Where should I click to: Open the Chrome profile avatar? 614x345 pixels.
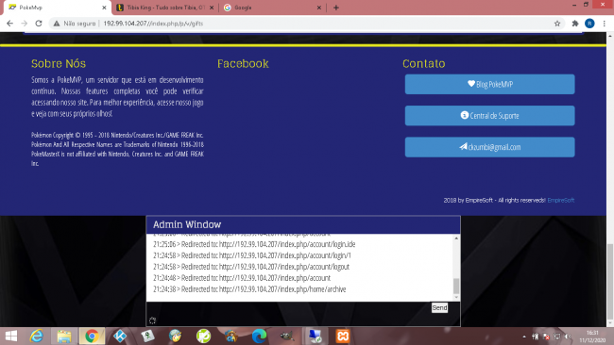click(589, 24)
